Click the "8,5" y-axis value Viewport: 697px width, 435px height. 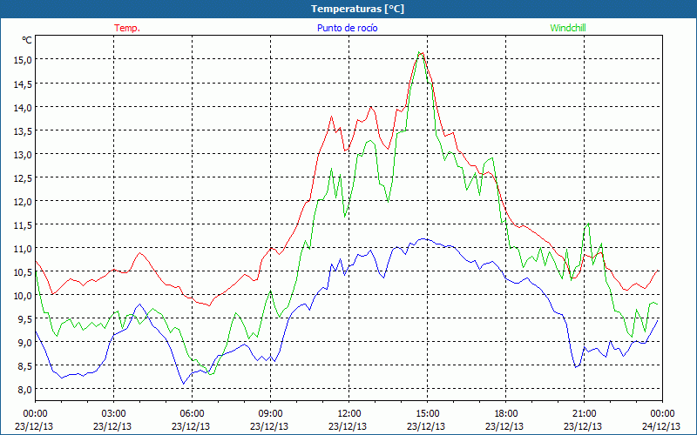[24, 365]
